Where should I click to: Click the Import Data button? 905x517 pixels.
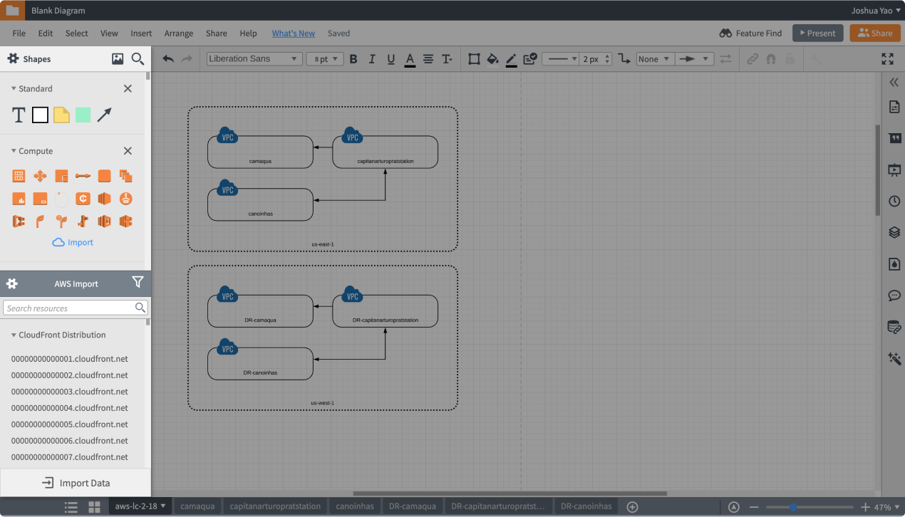(76, 483)
